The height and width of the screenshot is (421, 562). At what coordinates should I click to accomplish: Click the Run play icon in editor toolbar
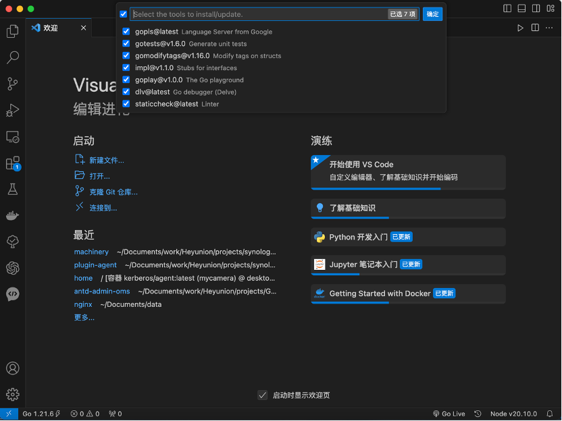pos(520,28)
